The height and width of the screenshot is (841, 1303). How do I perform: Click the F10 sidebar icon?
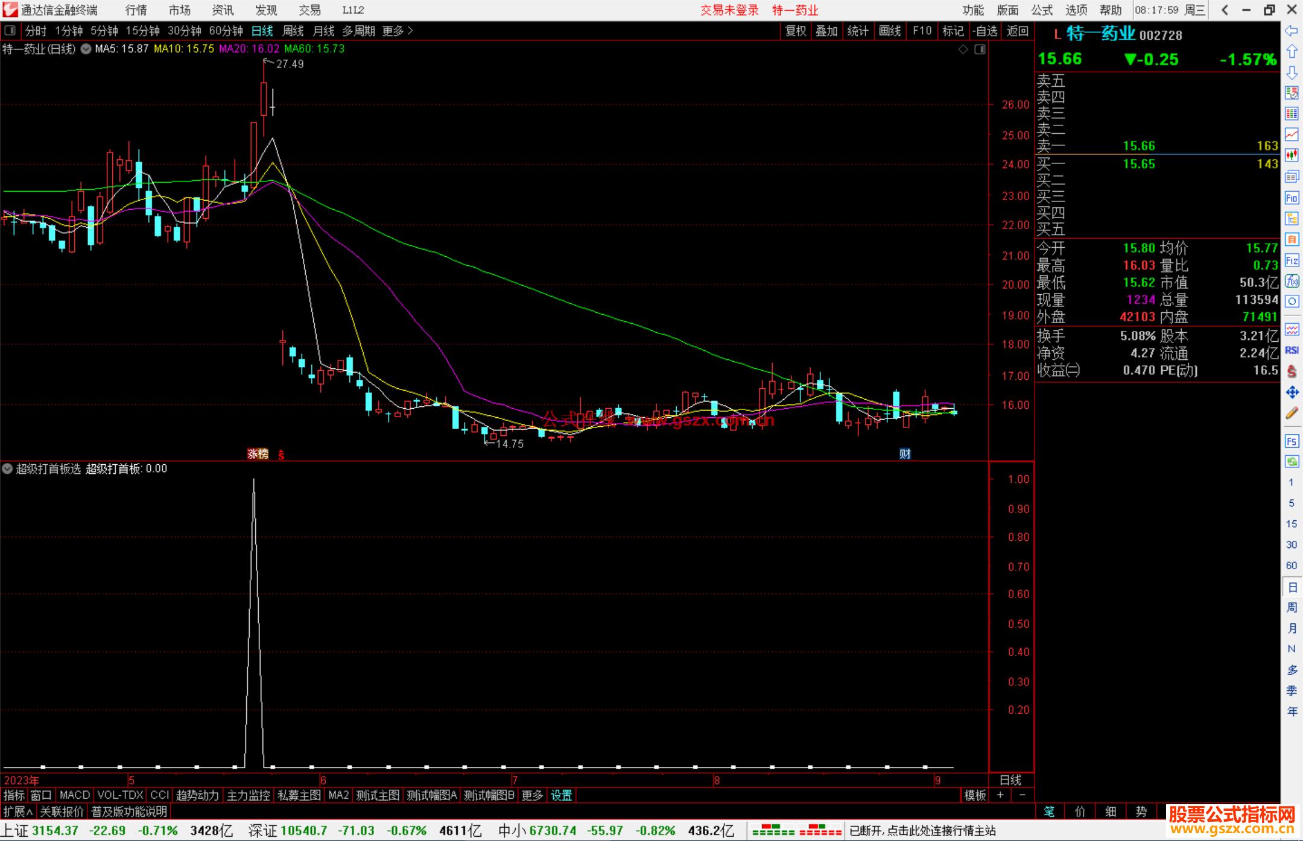(x=1292, y=198)
